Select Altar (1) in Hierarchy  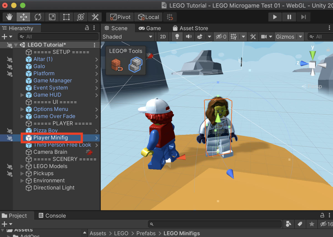point(43,59)
